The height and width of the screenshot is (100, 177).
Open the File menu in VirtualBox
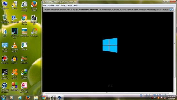[x=45, y=6]
